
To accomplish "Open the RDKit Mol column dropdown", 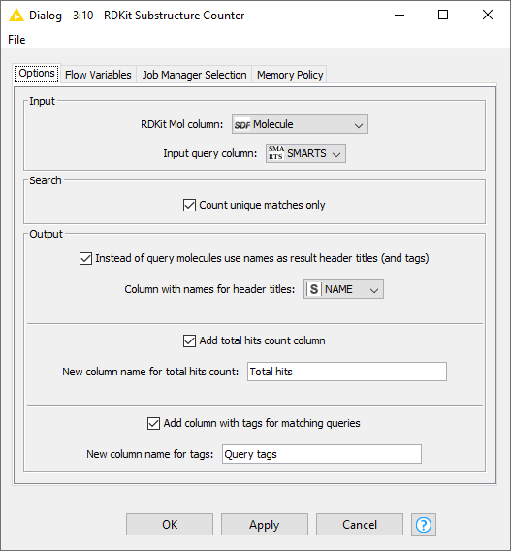I will click(x=300, y=124).
